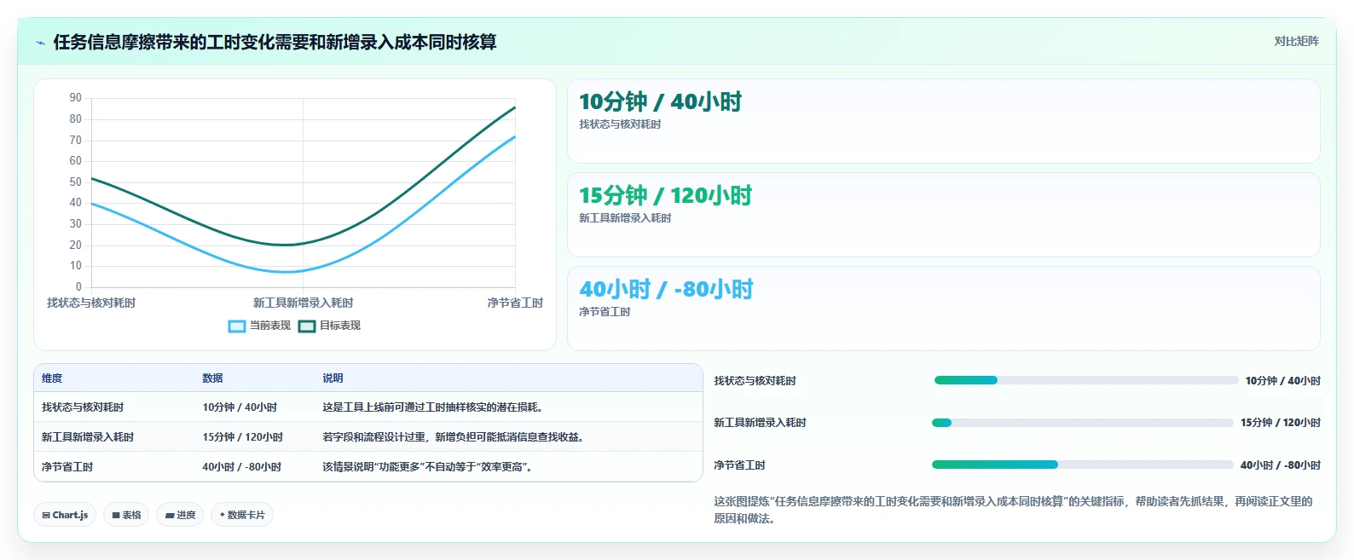Click the 新工具新增录入耗时 progress bar
The width and height of the screenshot is (1354, 560).
coord(1083,423)
